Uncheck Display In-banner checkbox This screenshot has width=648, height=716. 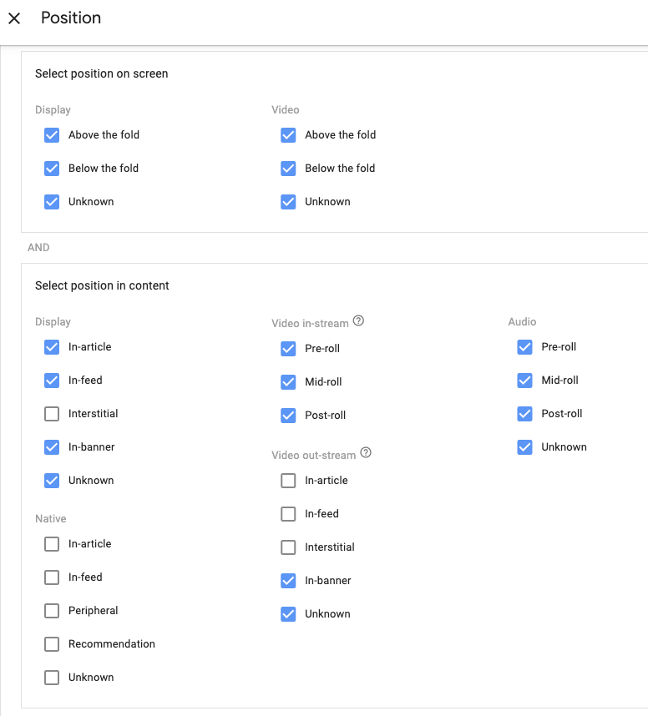(52, 446)
